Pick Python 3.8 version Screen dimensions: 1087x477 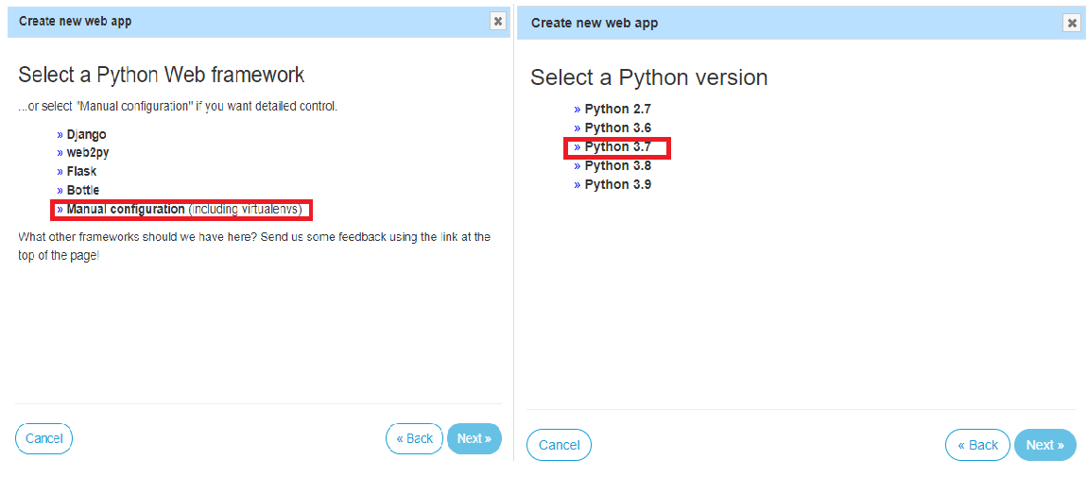point(617,165)
